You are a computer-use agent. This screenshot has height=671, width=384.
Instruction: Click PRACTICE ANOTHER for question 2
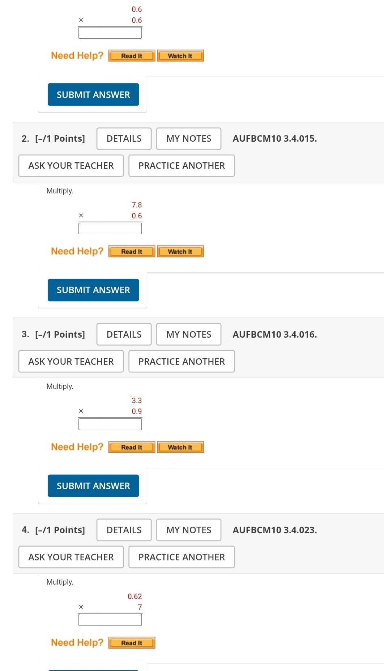(182, 166)
